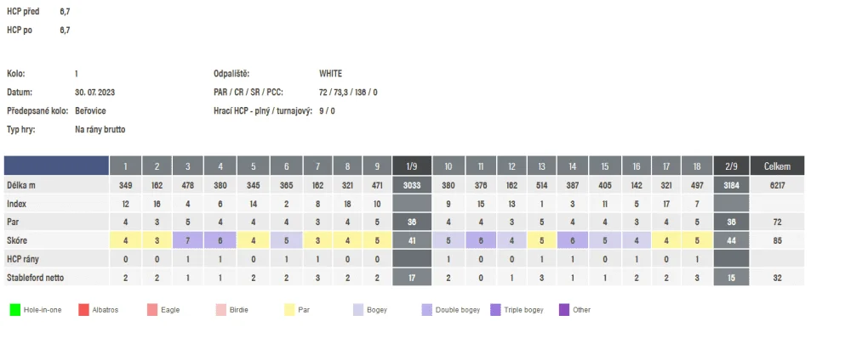Viewport: 851px width, 349px height.
Task: Click the dark purple Other legend swatch
Action: click(x=564, y=310)
